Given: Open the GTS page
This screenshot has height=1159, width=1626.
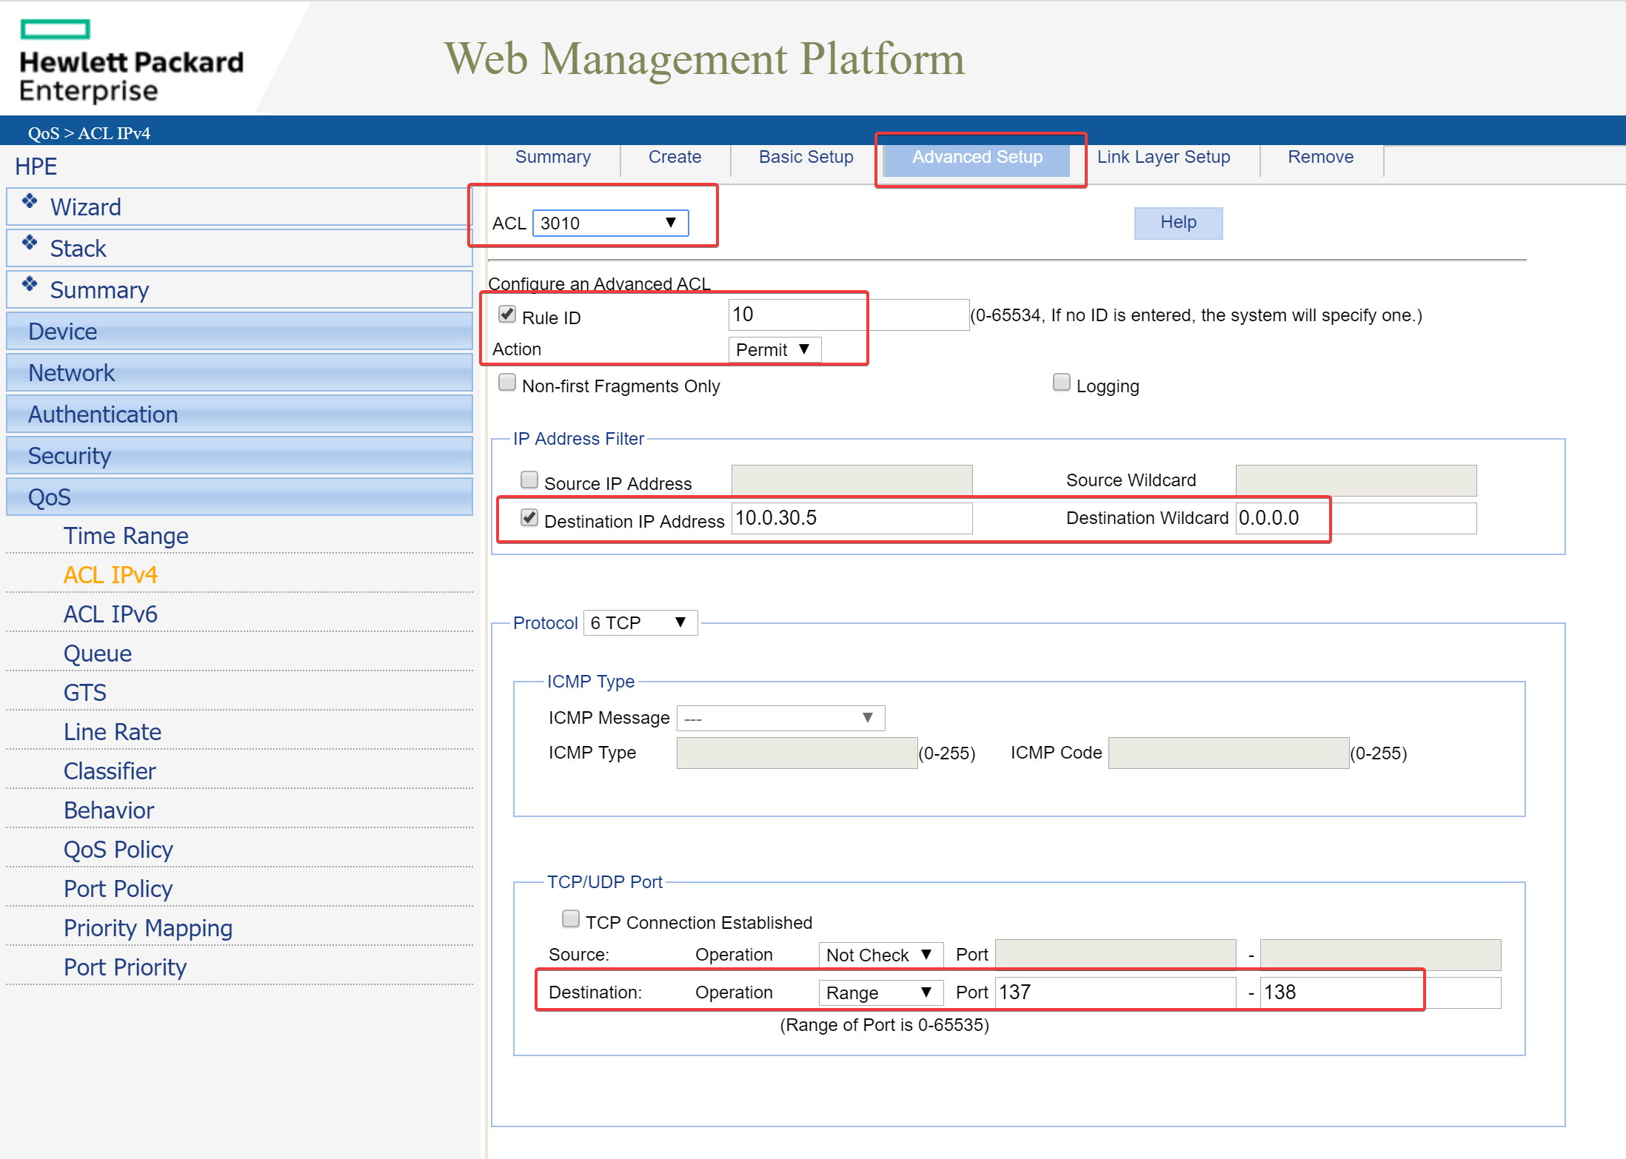Looking at the screenshot, I should click(85, 692).
